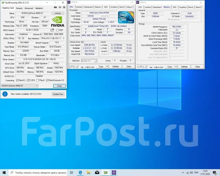Click Tools button in the middle CPU-Z window
220x176 pixels.
pyautogui.click(x=101, y=67)
